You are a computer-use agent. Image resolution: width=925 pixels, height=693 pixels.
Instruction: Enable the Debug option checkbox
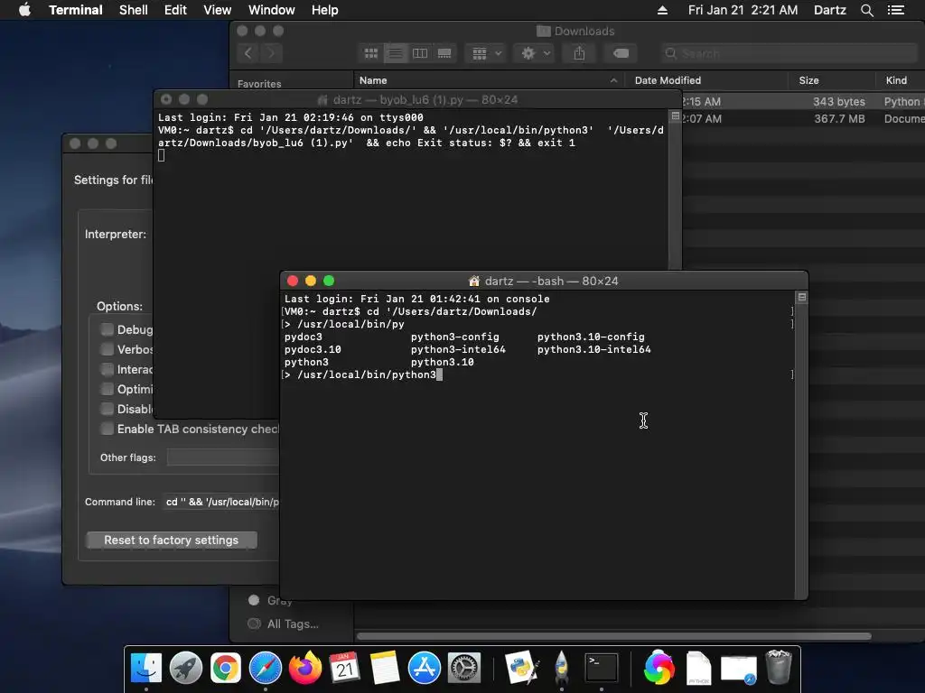[107, 329]
